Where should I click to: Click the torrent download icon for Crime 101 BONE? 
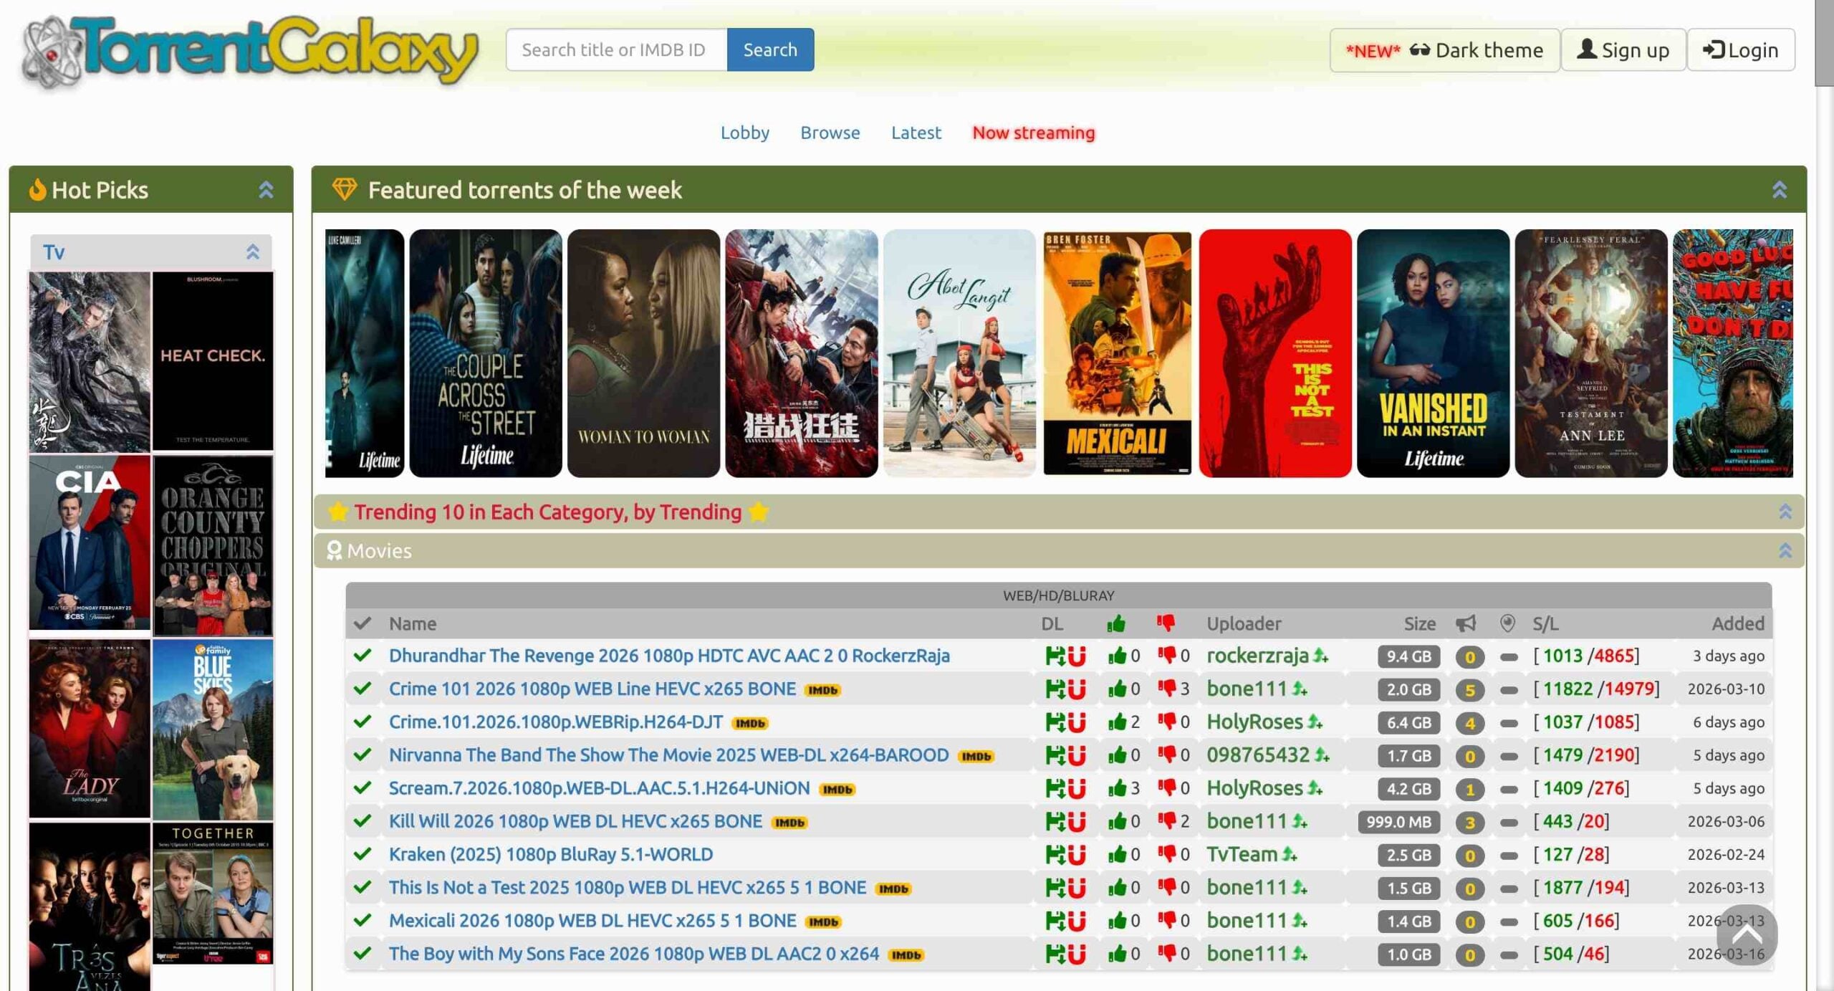point(1055,689)
